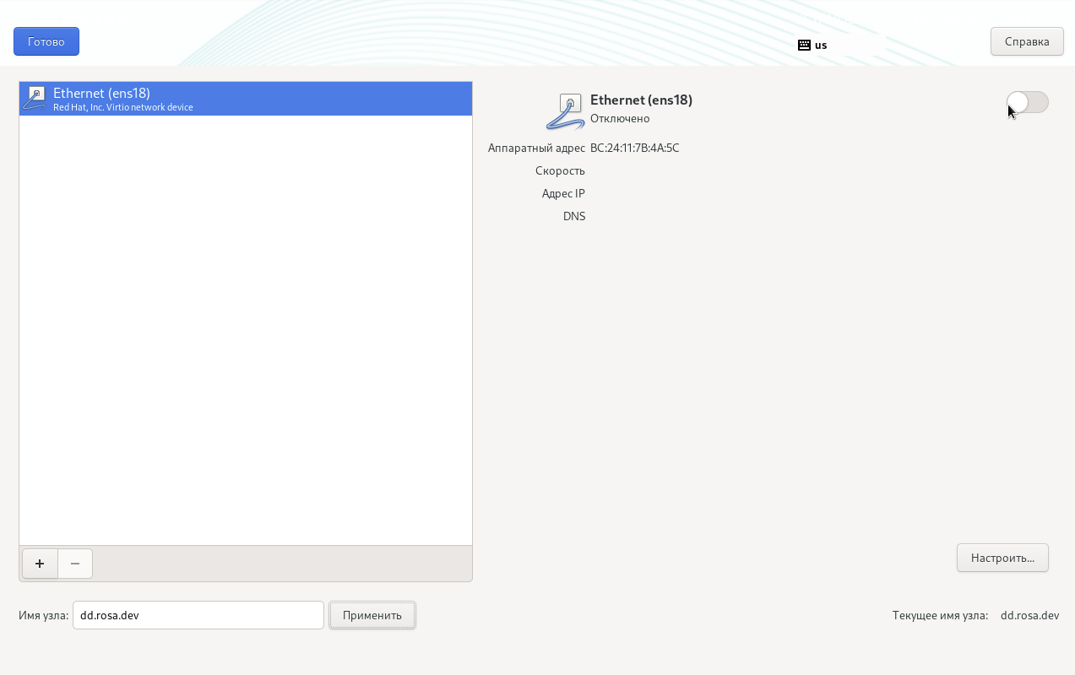1075x675 pixels.
Task: Click the Адрес IP label
Action: [563, 193]
